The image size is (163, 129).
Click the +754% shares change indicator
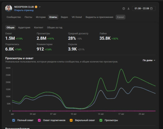tap(18, 49)
